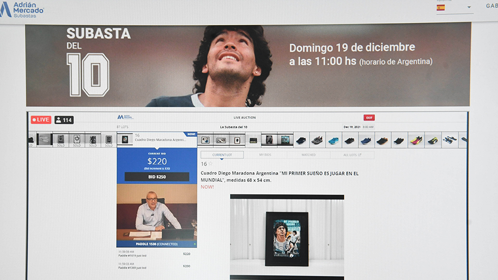Click the red LIVE indicator badge
Image resolution: width=498 pixels, height=280 pixels.
tap(41, 120)
